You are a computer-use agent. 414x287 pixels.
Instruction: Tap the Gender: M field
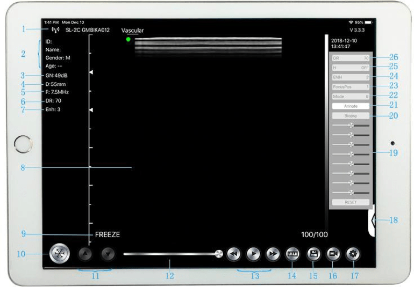point(58,58)
